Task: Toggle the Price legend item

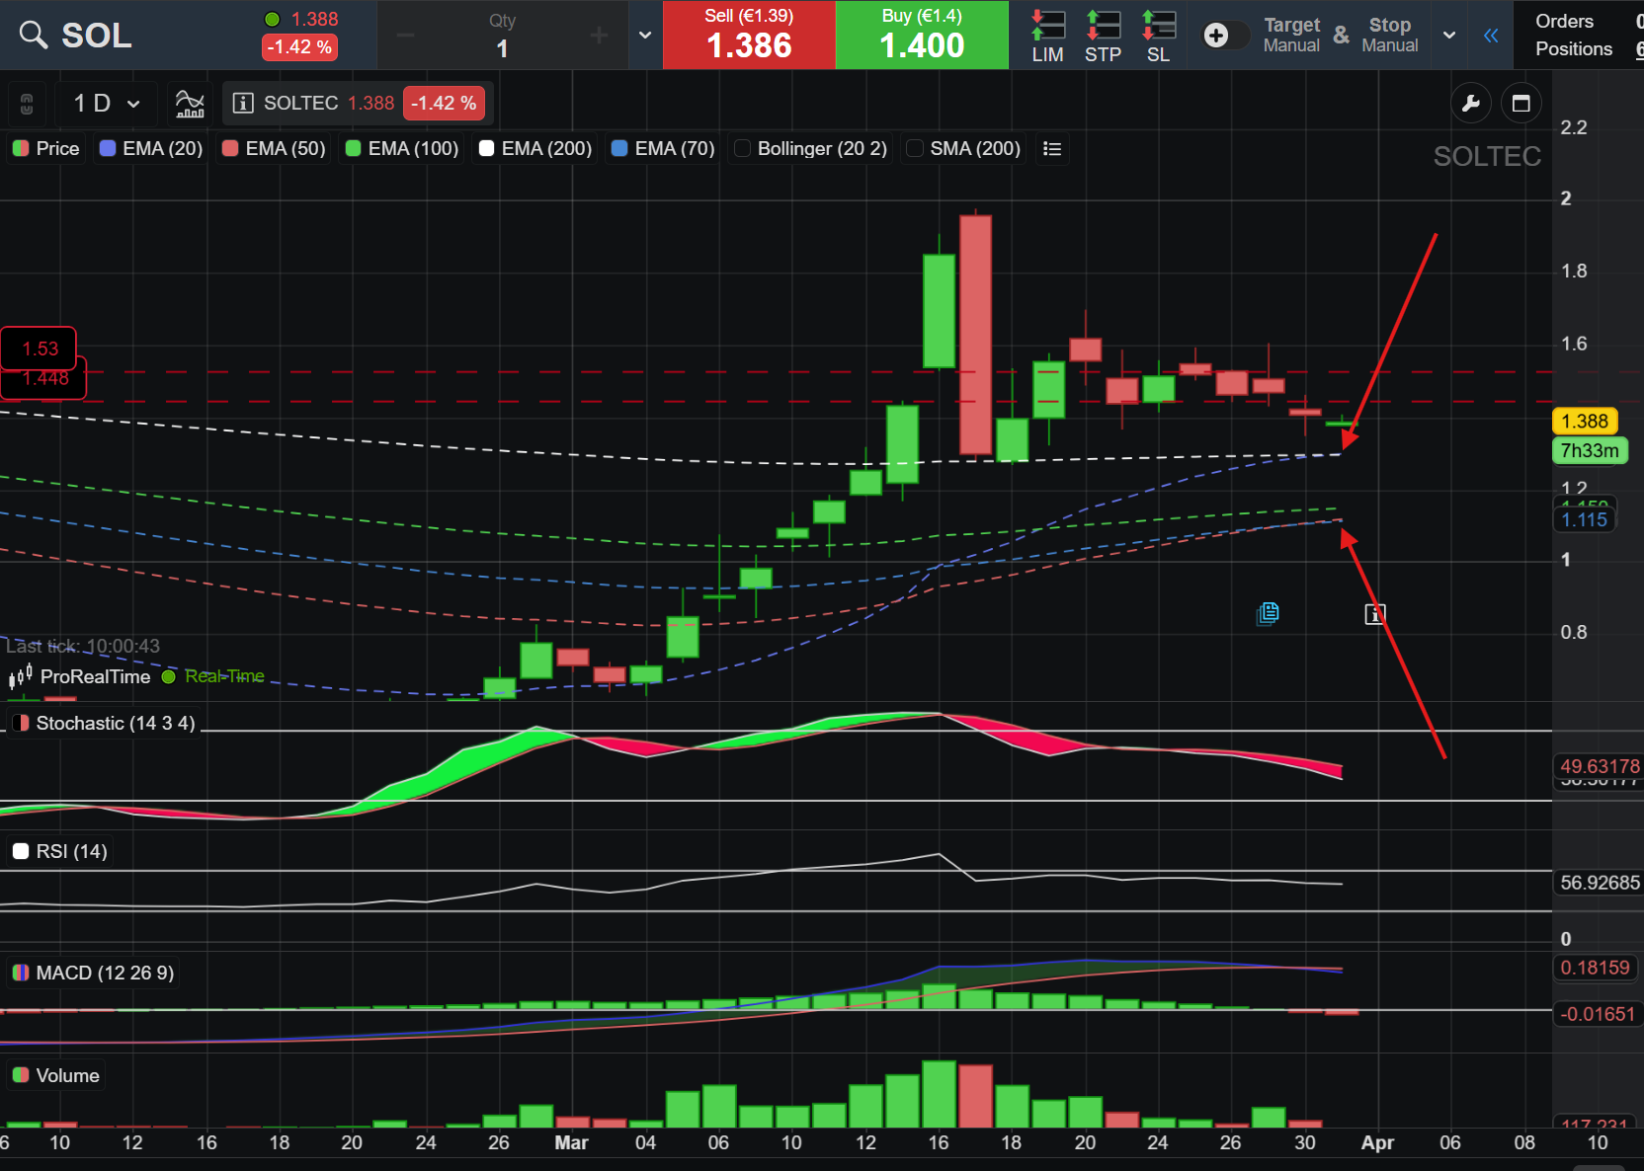Action: coord(45,148)
